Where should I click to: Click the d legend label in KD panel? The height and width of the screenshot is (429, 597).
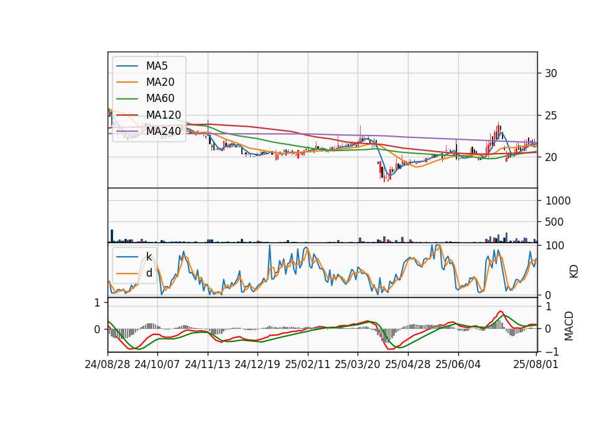point(149,273)
